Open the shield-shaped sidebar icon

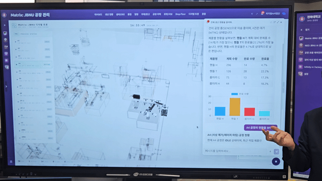tap(6, 54)
